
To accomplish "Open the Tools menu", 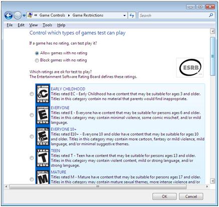I will coord(48,25).
